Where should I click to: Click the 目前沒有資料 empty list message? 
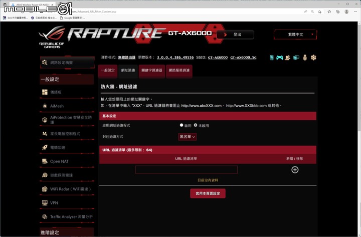tap(208, 180)
